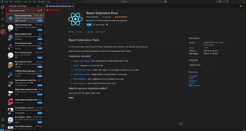Toggle the bottom panel visibility
Viewport: 246px width, 131px height.
(224, 2)
